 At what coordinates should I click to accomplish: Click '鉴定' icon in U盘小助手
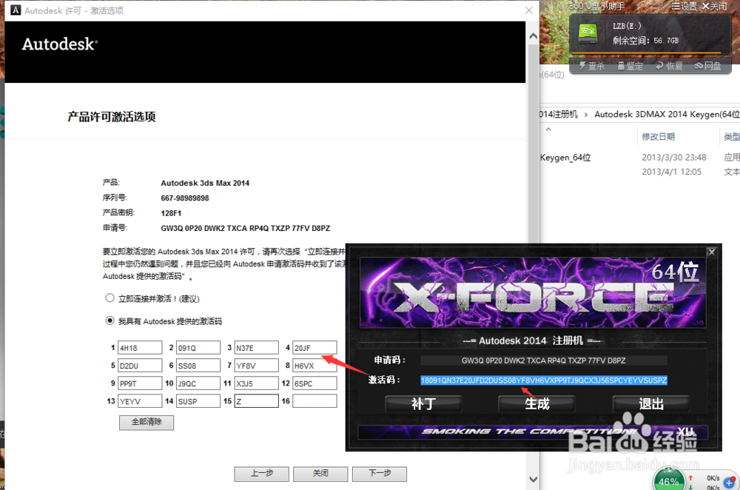pyautogui.click(x=630, y=66)
